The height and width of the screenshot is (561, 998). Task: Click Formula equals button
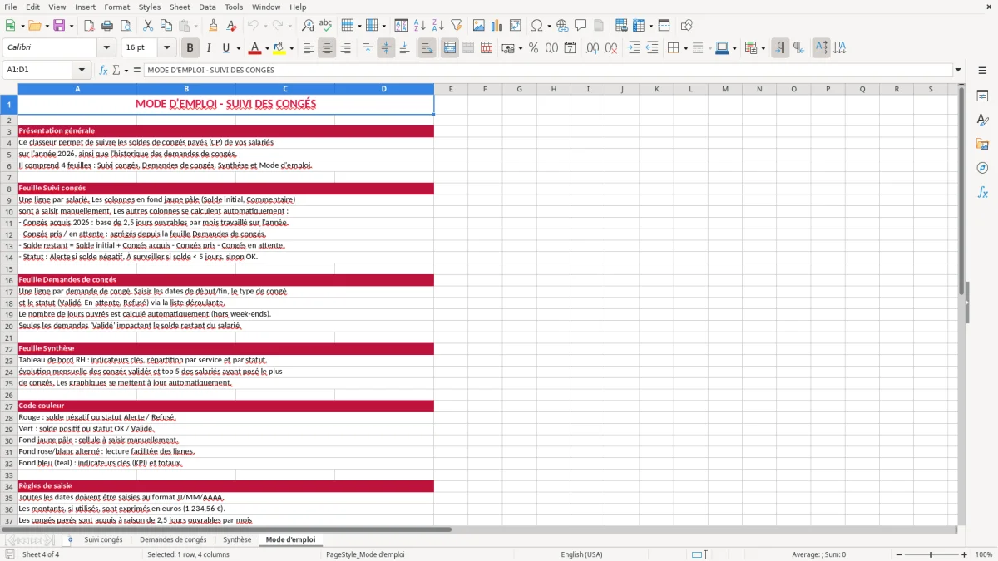pyautogui.click(x=136, y=71)
